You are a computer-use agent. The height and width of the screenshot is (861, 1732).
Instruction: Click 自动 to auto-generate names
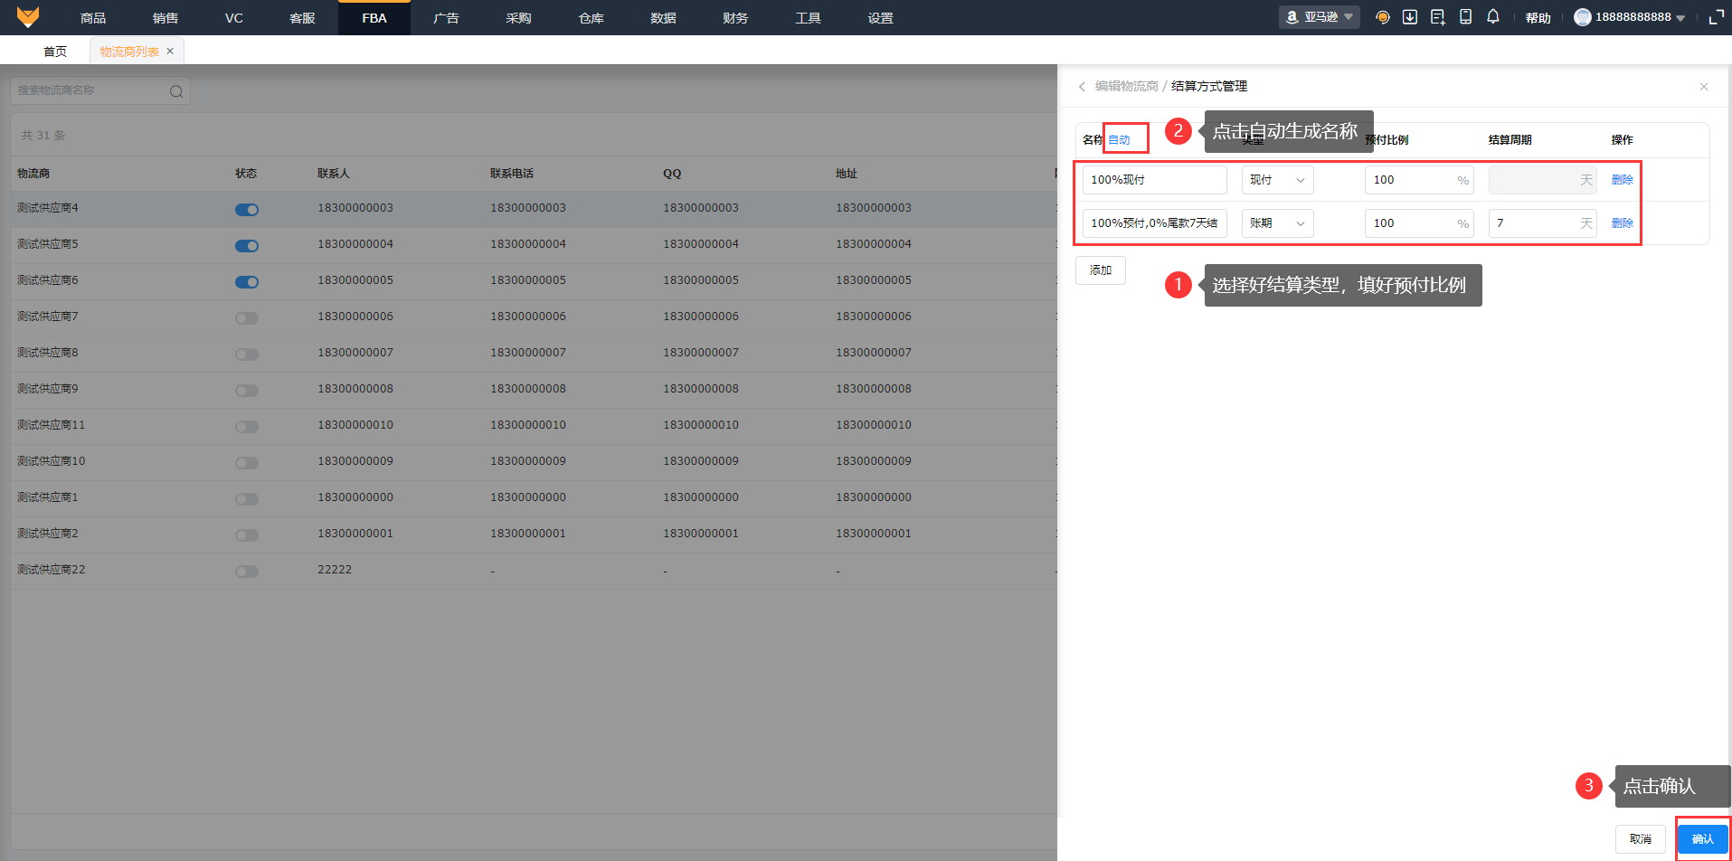click(1119, 140)
